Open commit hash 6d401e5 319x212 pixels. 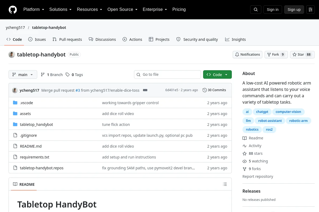click(172, 90)
